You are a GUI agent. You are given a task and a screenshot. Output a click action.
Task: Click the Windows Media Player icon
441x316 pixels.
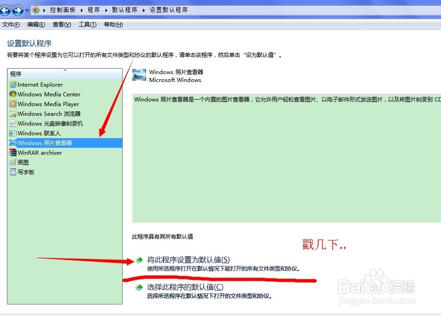[x=13, y=104]
